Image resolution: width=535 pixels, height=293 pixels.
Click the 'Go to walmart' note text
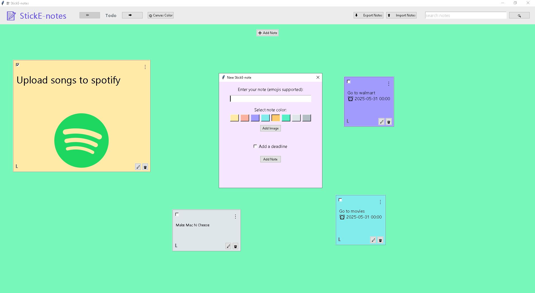click(361, 93)
